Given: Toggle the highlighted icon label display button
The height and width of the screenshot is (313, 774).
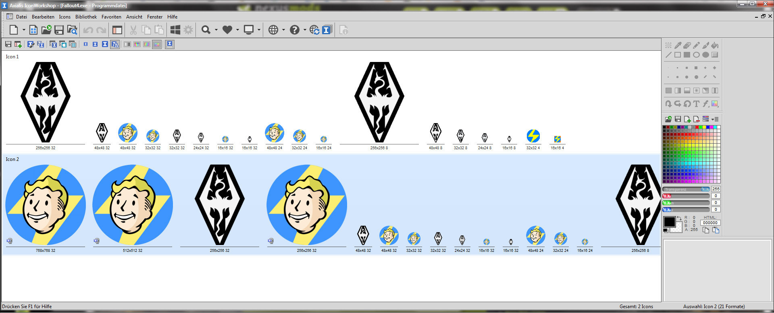Looking at the screenshot, I should pos(170,44).
